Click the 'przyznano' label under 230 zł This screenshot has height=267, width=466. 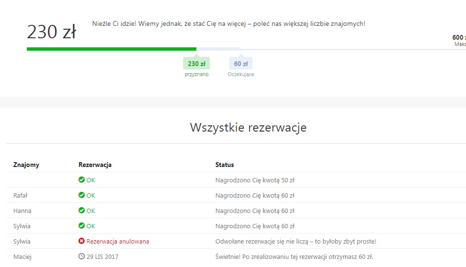click(196, 74)
